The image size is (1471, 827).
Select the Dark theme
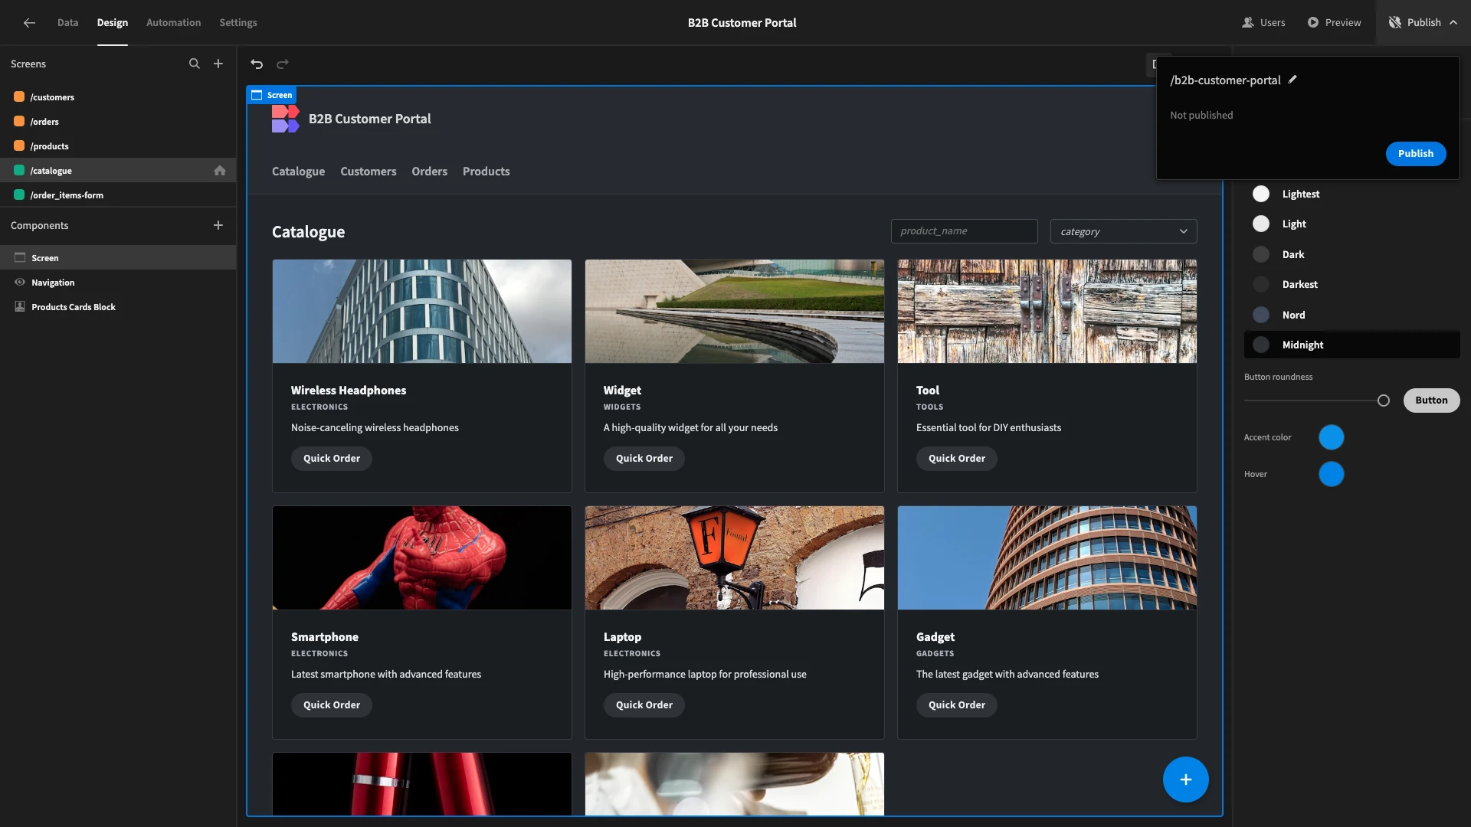point(1351,254)
